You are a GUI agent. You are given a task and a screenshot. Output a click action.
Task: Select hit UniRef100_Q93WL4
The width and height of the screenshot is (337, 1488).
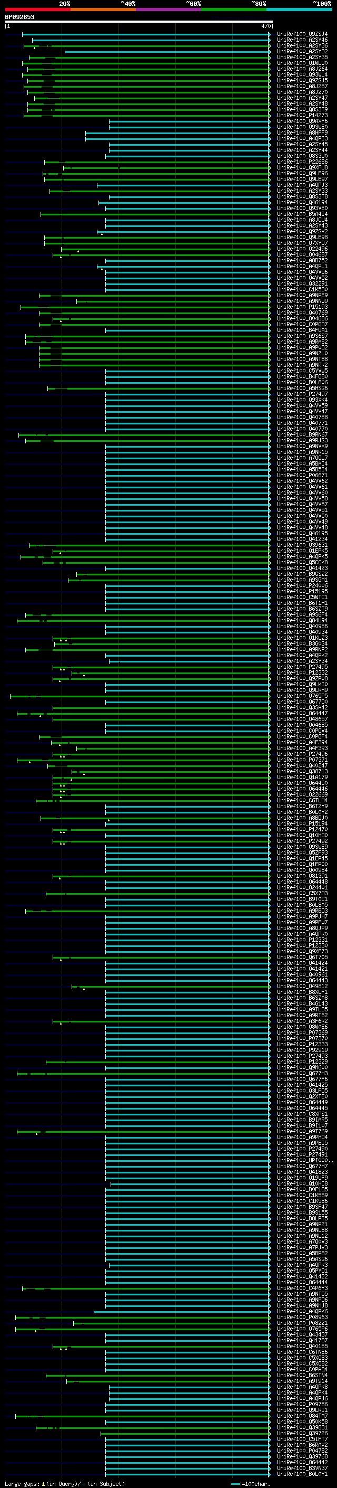[x=302, y=74]
